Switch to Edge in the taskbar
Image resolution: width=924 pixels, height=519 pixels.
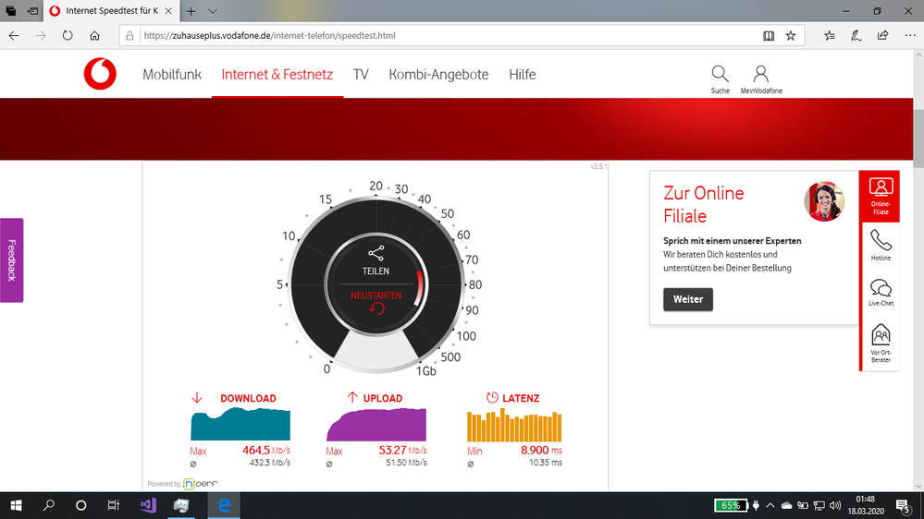[224, 505]
